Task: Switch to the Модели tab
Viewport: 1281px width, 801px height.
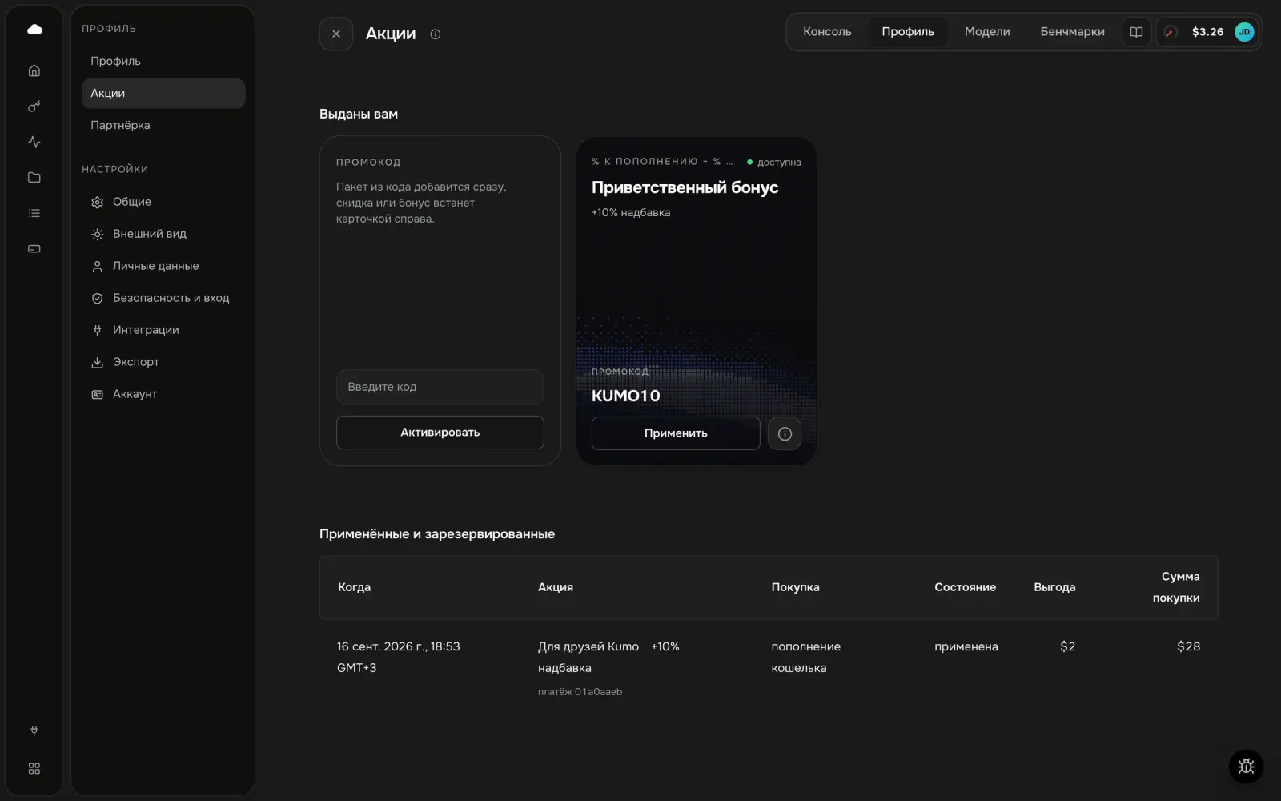Action: point(987,32)
